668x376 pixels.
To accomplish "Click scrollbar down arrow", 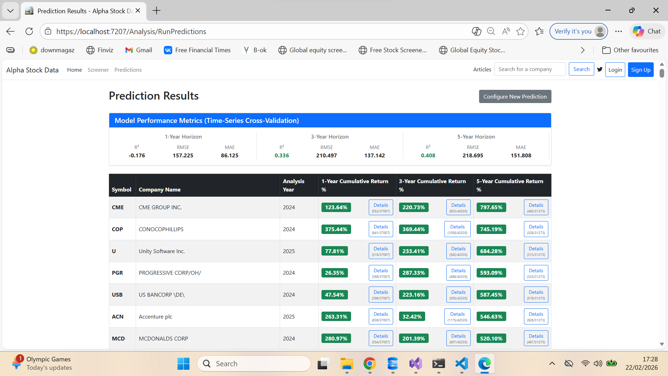I will click(x=662, y=344).
